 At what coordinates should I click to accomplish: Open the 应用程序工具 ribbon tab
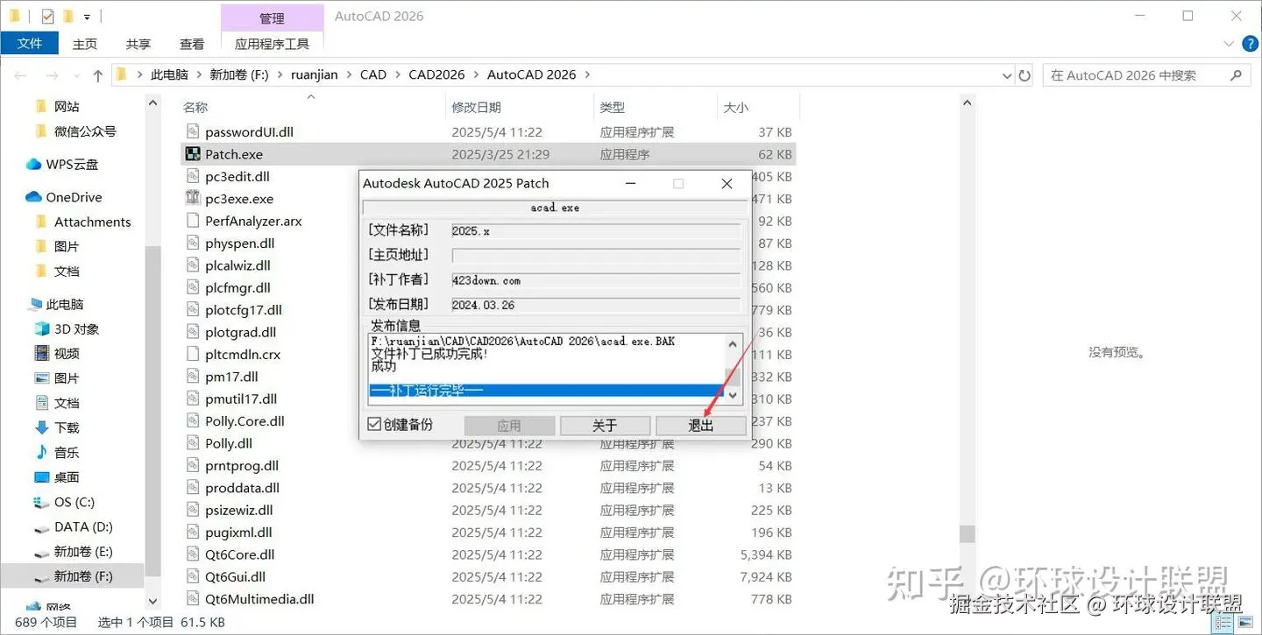272,44
